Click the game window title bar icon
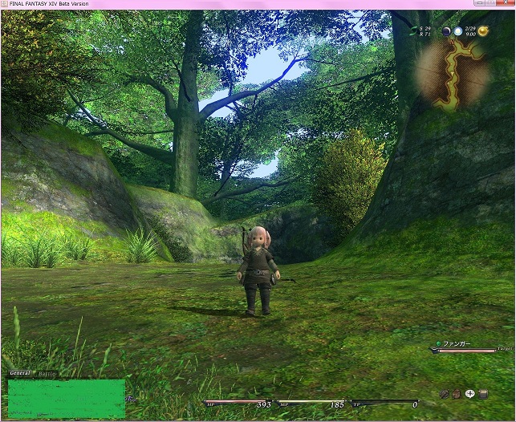The height and width of the screenshot is (422, 516). pyautogui.click(x=5, y=4)
